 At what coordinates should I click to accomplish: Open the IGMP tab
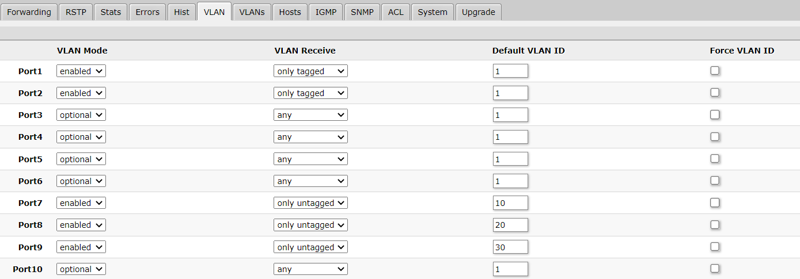tap(325, 12)
